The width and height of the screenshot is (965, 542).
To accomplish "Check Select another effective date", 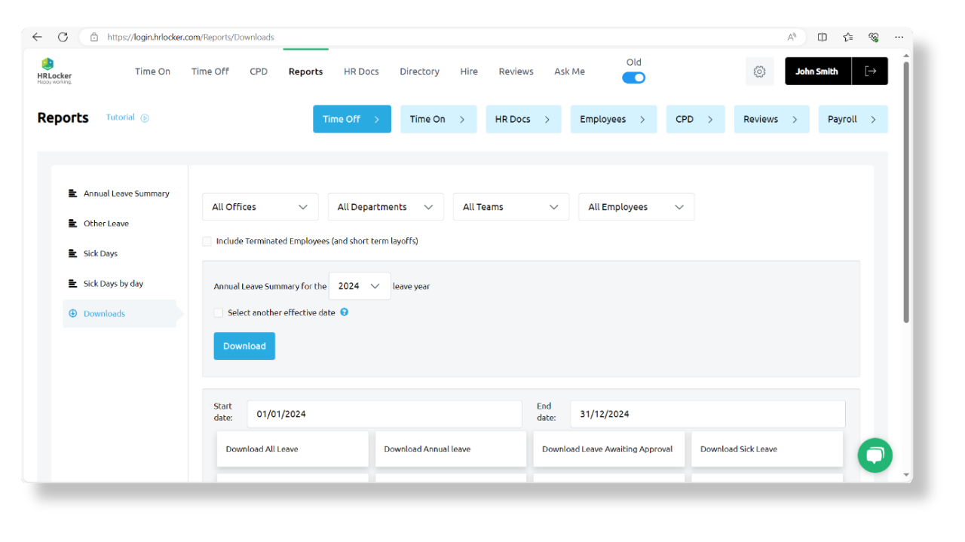I will pyautogui.click(x=218, y=312).
